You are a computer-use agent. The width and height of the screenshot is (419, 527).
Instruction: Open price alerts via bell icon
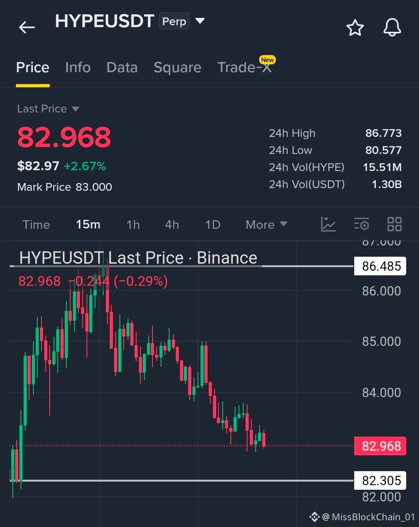pos(392,28)
